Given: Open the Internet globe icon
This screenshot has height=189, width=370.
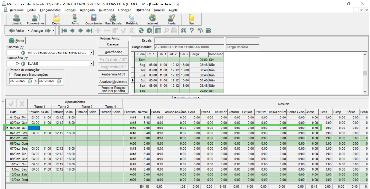Looking at the screenshot, I should [152, 19].
